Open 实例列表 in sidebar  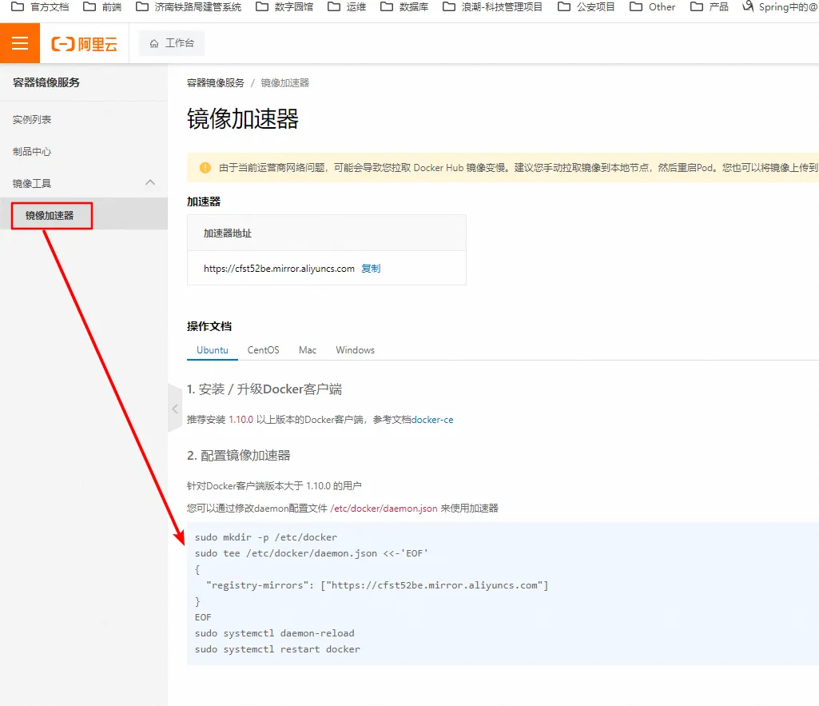tap(32, 119)
